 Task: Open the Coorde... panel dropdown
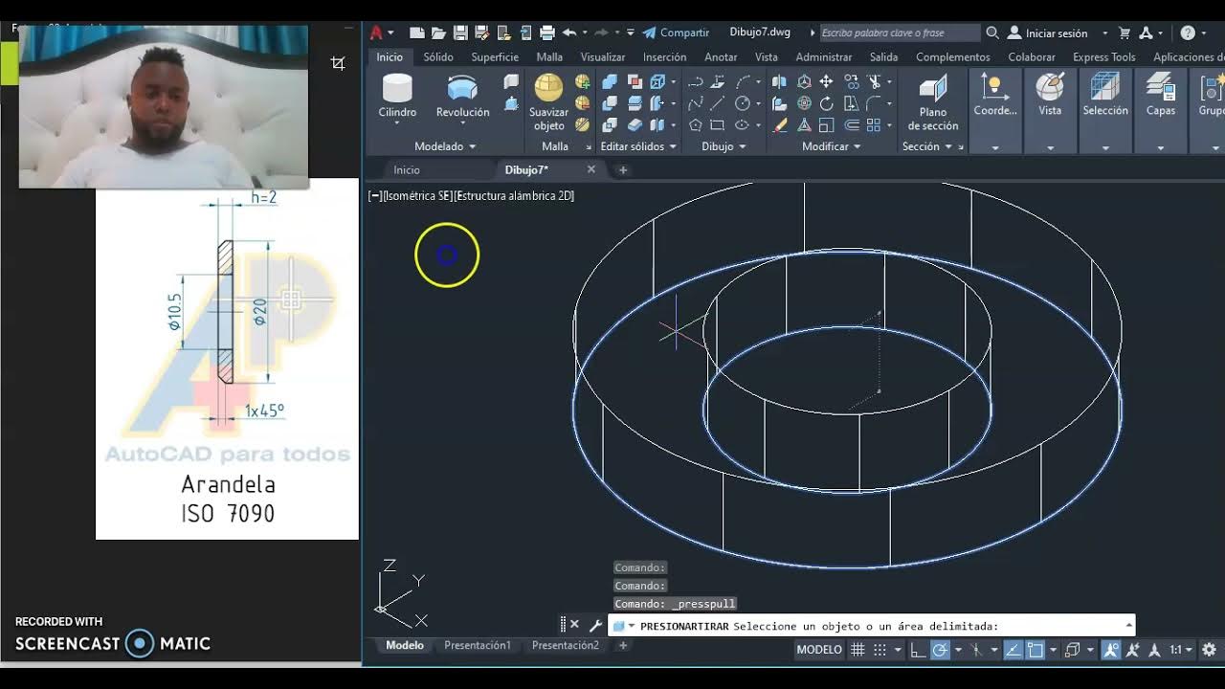[x=995, y=148]
